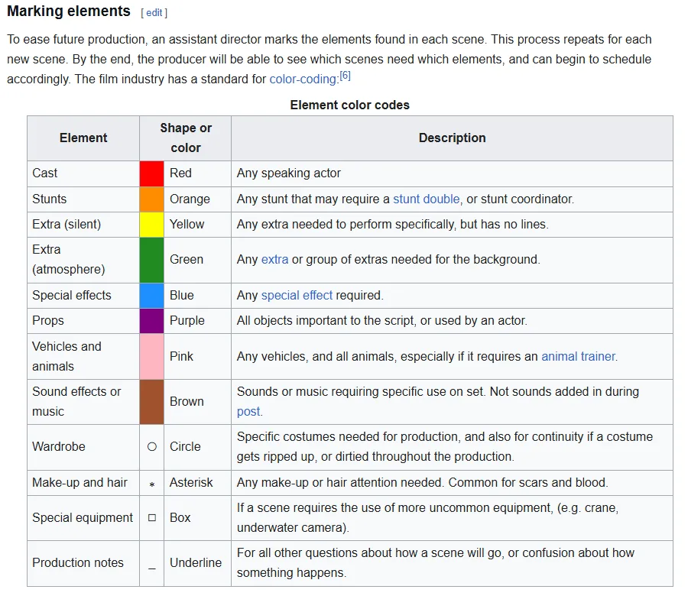Click the box symbol in Special equipment row

152,518
